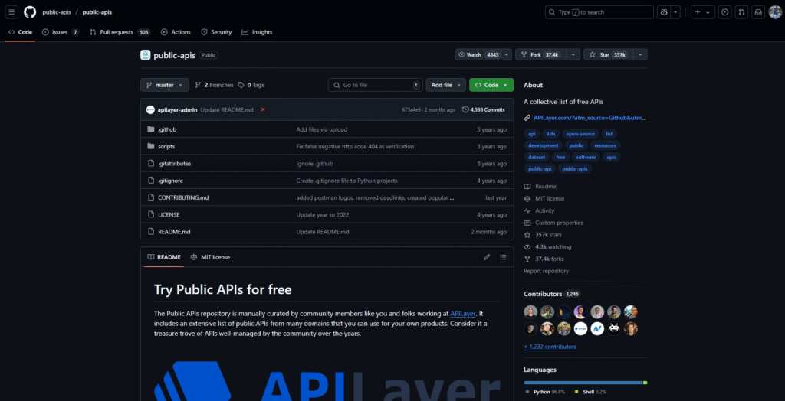
Task: Open the 2 Branches link
Action: 214,85
